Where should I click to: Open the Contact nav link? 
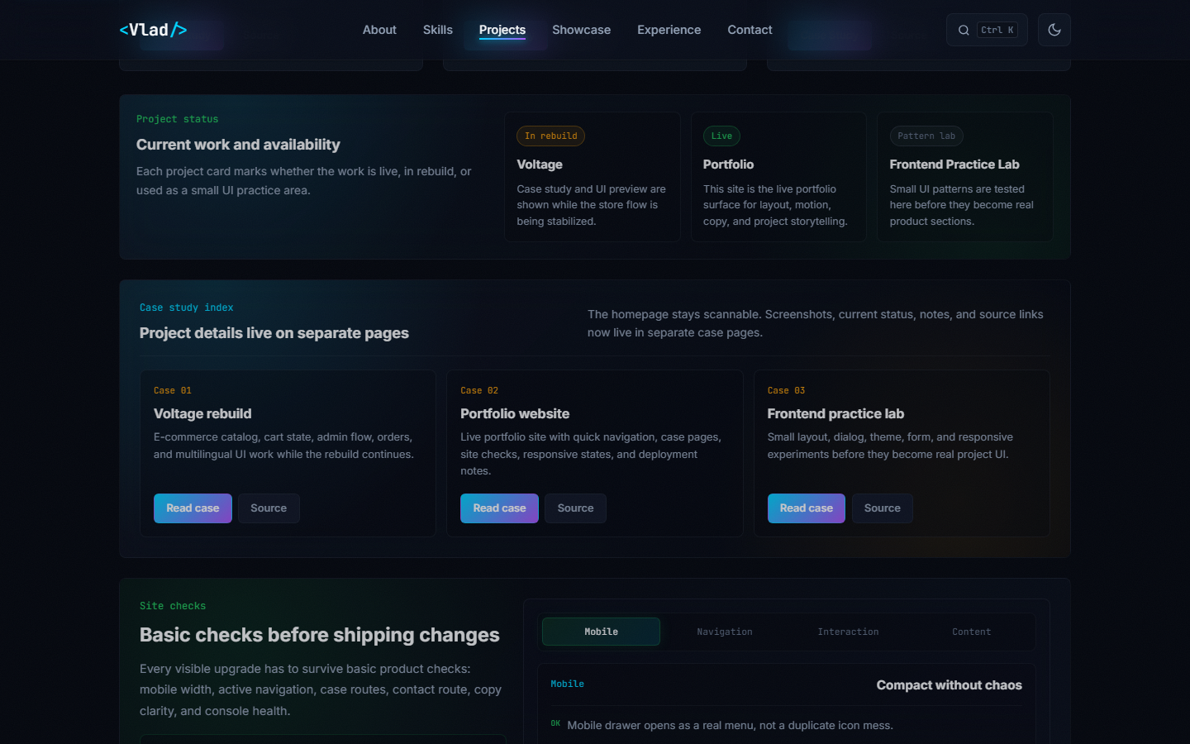pos(750,30)
